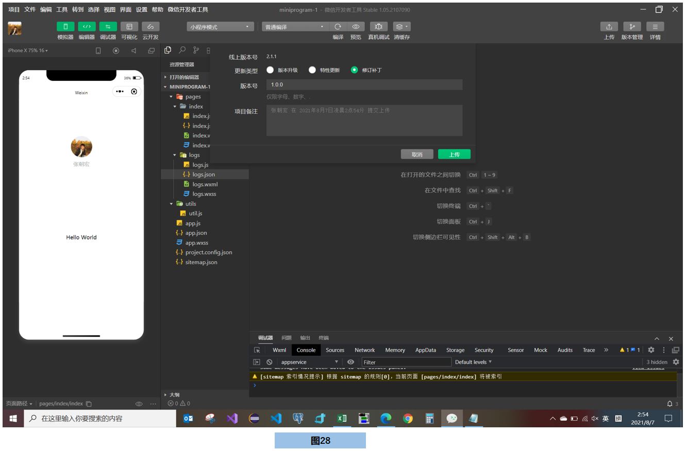Open the appservice context dropdown

coord(309,362)
